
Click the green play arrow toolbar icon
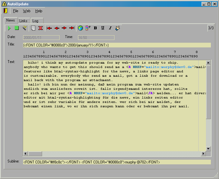(x=9, y=28)
